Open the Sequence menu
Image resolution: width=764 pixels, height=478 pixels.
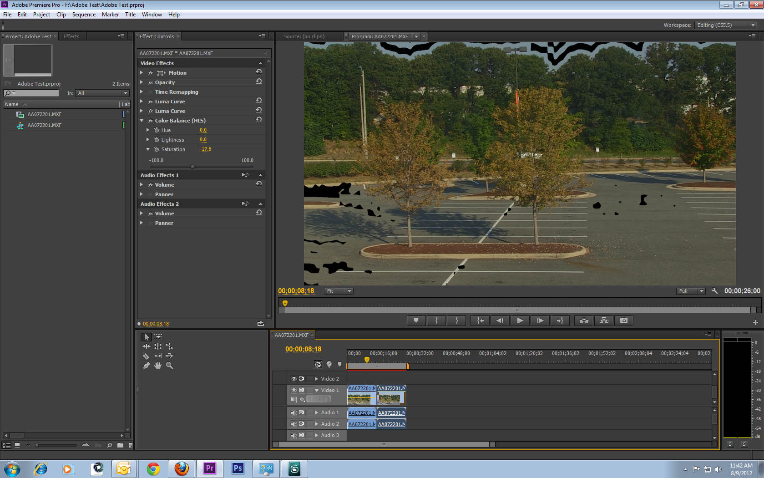[x=84, y=15]
